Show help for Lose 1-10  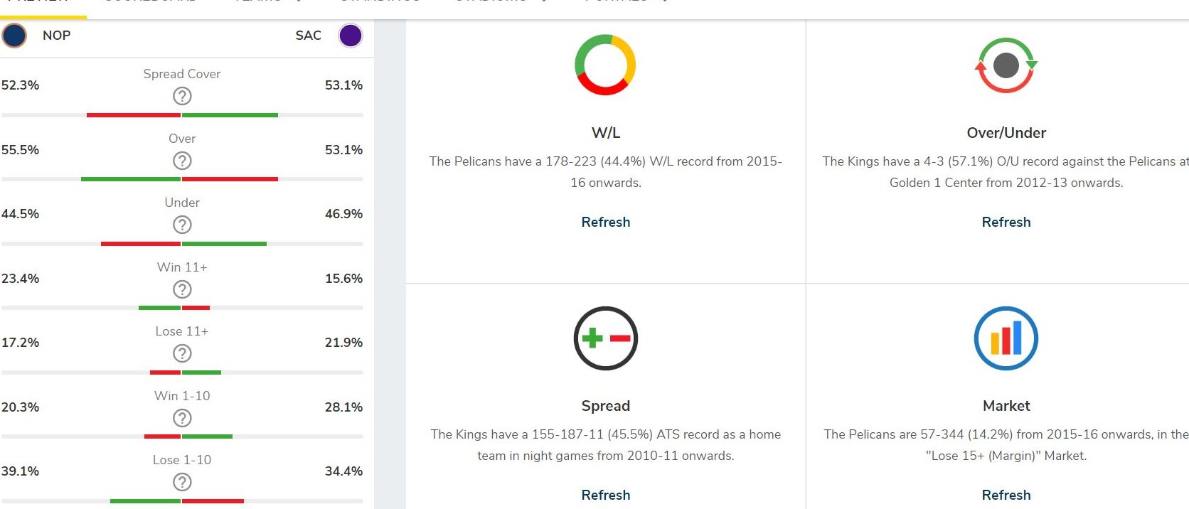coord(182,482)
